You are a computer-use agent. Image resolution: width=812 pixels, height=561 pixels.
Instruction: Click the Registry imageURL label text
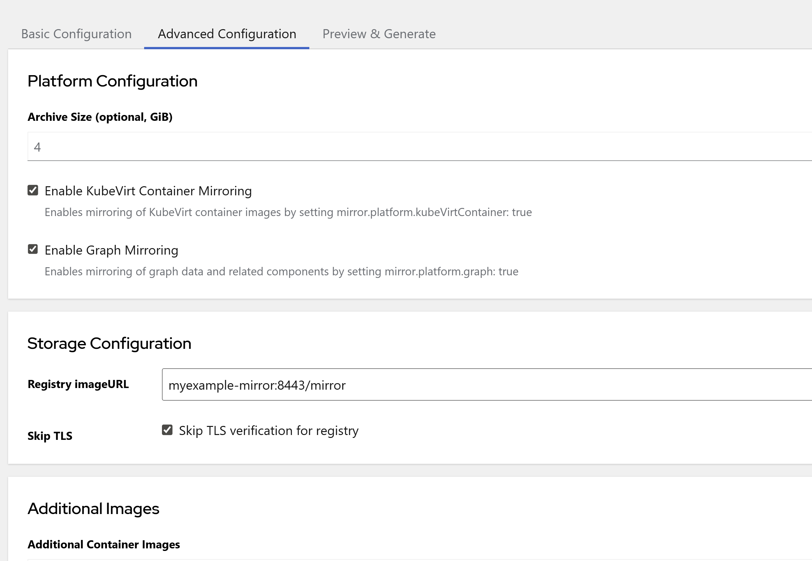point(78,384)
